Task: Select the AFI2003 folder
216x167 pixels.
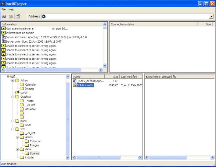Action: tap(30, 109)
